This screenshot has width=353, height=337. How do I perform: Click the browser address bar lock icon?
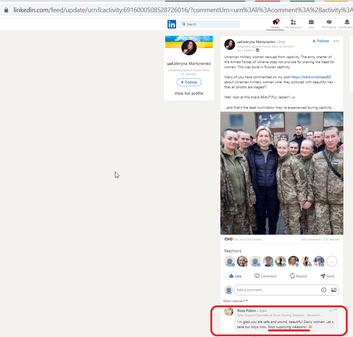click(6, 10)
